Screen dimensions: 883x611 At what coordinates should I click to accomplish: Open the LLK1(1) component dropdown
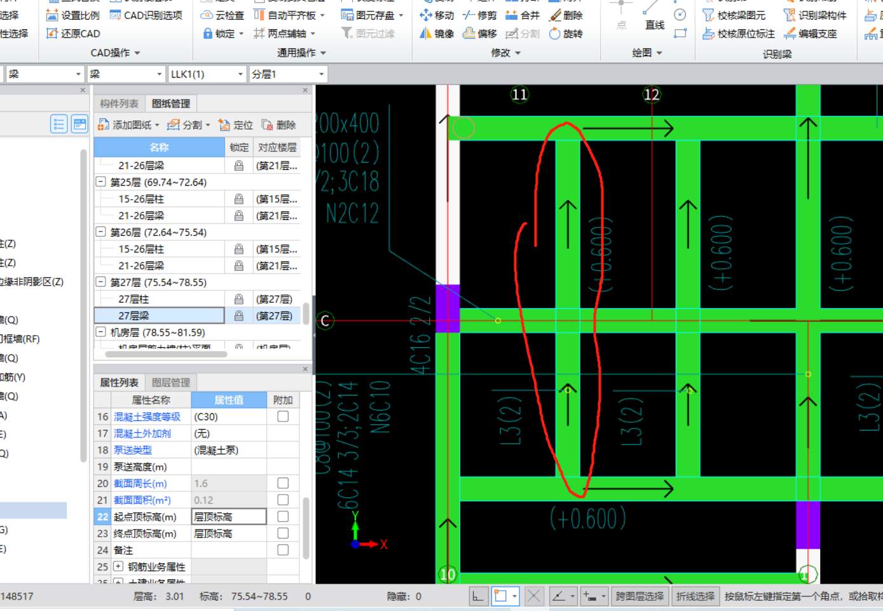tap(207, 74)
